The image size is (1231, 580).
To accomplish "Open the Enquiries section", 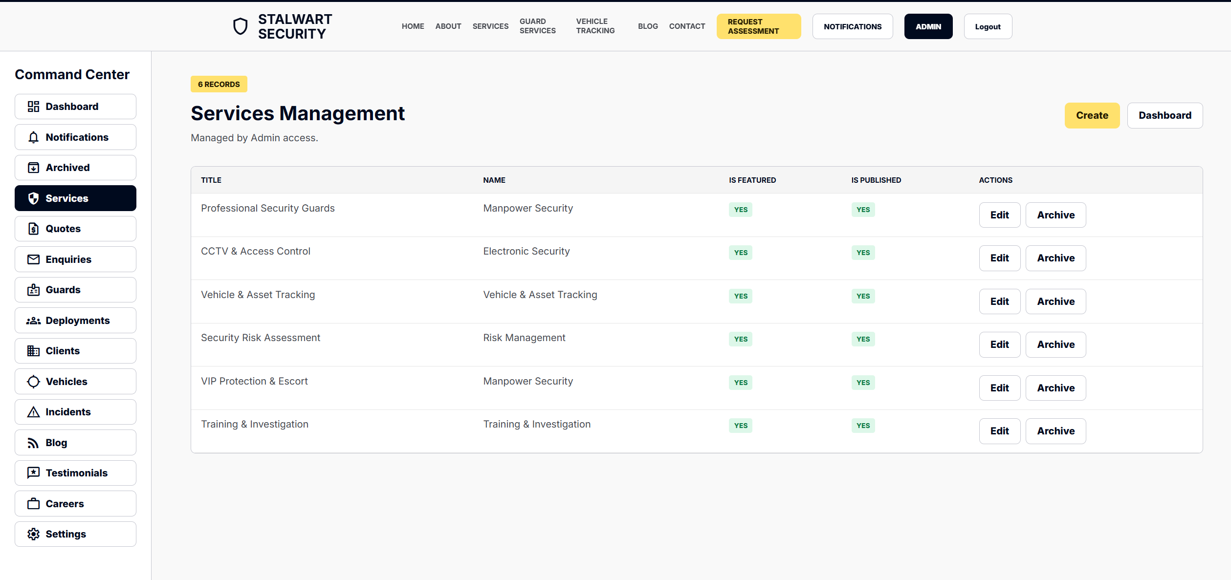I will 75,259.
